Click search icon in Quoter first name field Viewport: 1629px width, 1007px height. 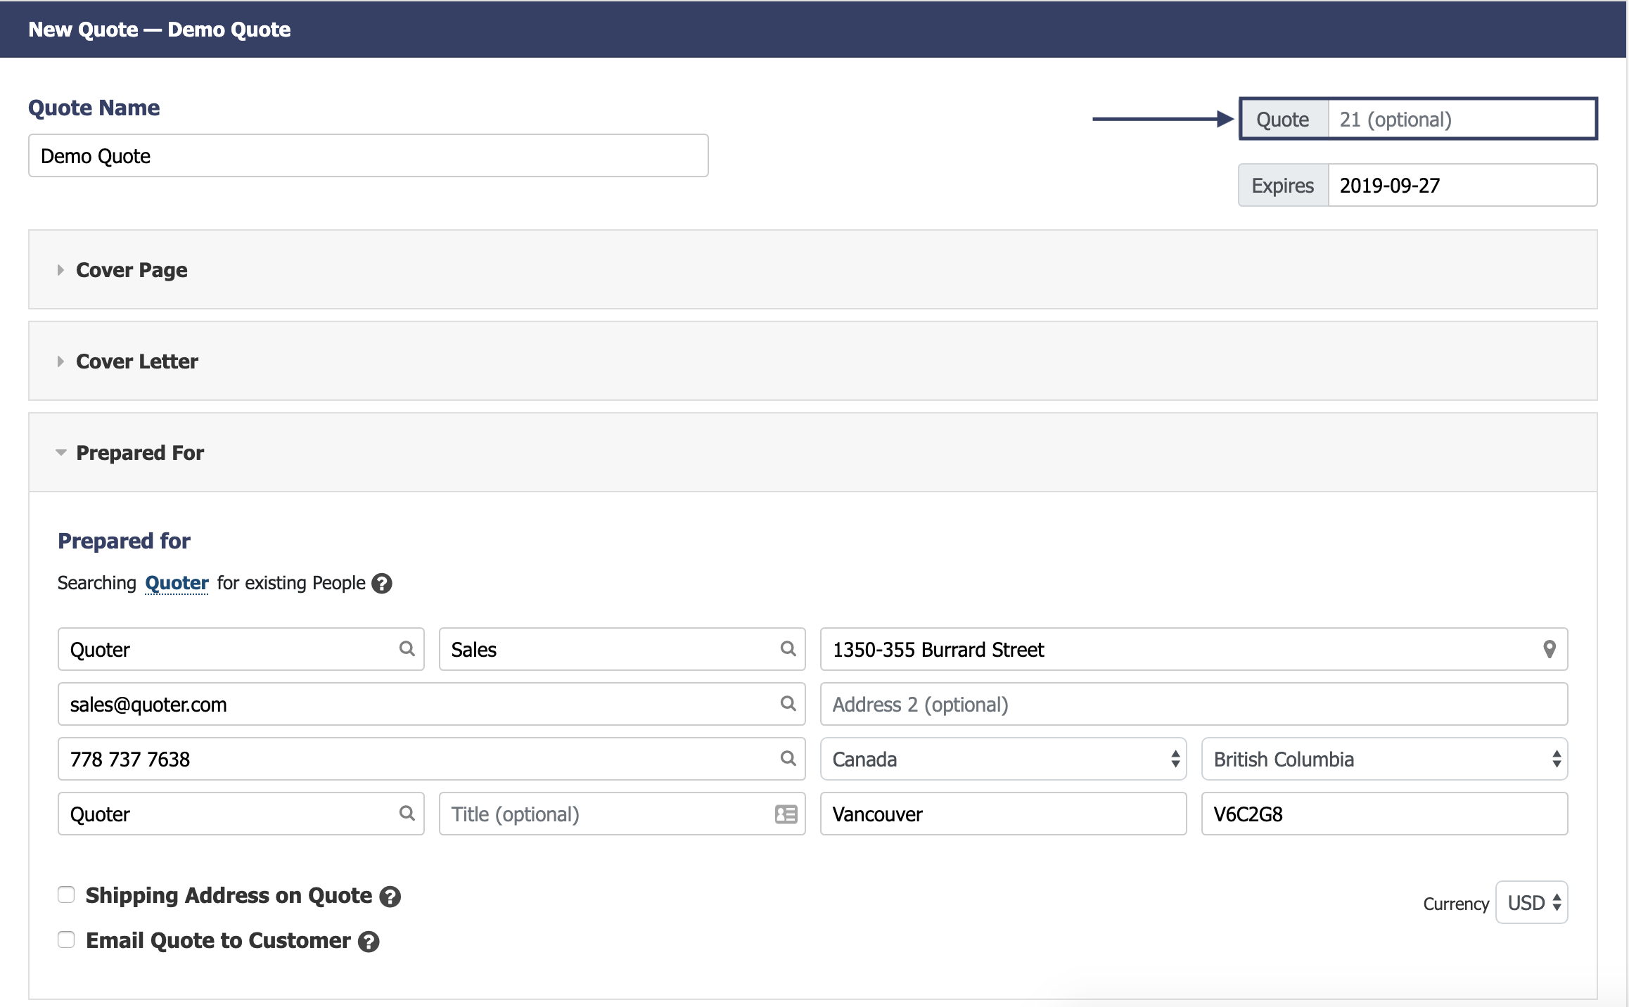[407, 648]
